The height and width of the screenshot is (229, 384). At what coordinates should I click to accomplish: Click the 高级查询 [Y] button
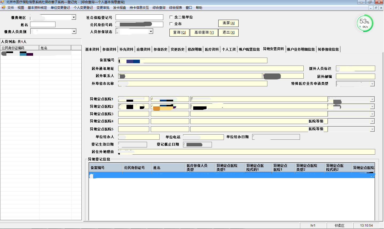click(204, 33)
